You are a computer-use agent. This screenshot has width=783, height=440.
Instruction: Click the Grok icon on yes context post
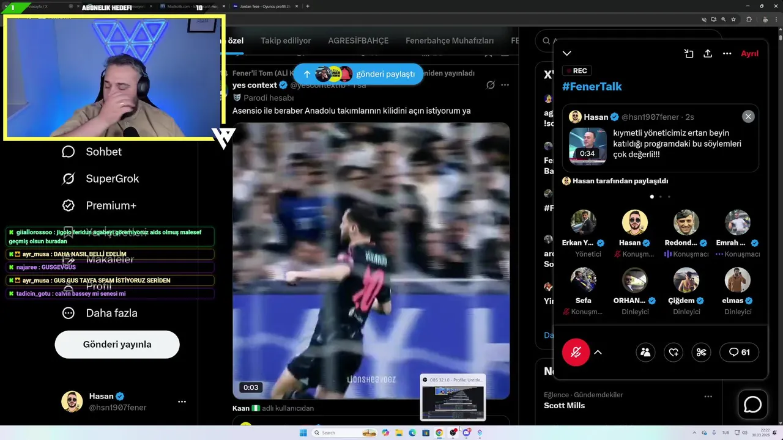pos(490,85)
